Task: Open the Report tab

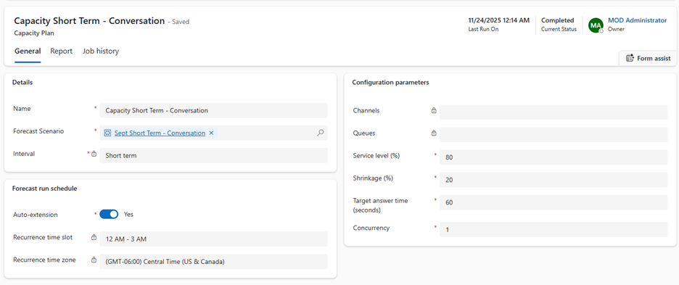Action: pyautogui.click(x=61, y=51)
